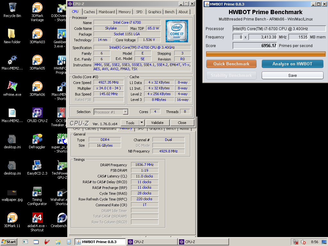The image size is (328, 246).
Task: Open the Memory tab in front CPU-Z window
Action: click(125, 12)
